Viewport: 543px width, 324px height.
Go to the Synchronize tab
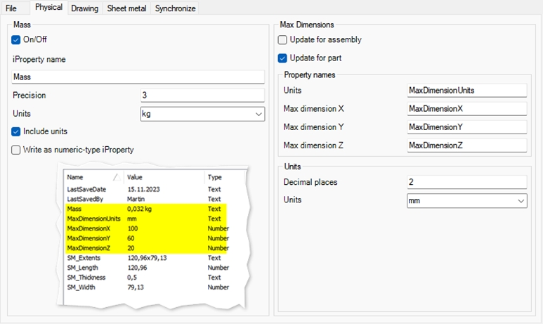[175, 8]
